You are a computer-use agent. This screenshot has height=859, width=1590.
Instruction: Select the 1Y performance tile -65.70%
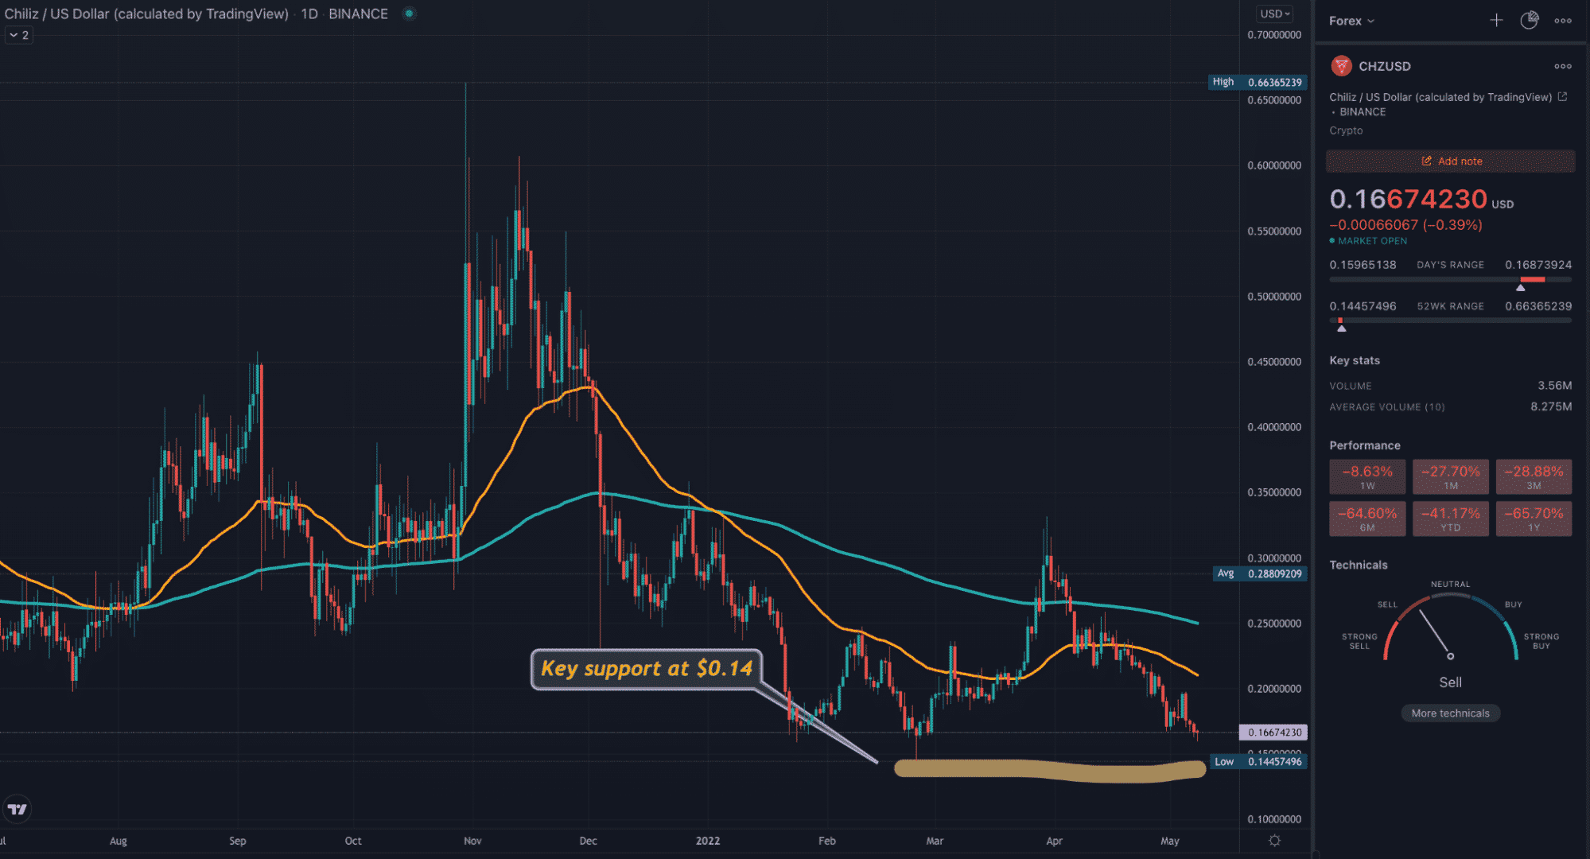tap(1534, 519)
